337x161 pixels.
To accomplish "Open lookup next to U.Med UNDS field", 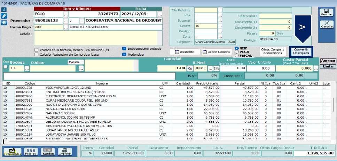I will (x=210, y=69).
